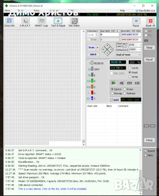The height and width of the screenshot is (196, 159).
Task: Open the S.M.A.R.T toolbar icon
Action: pos(25,22)
